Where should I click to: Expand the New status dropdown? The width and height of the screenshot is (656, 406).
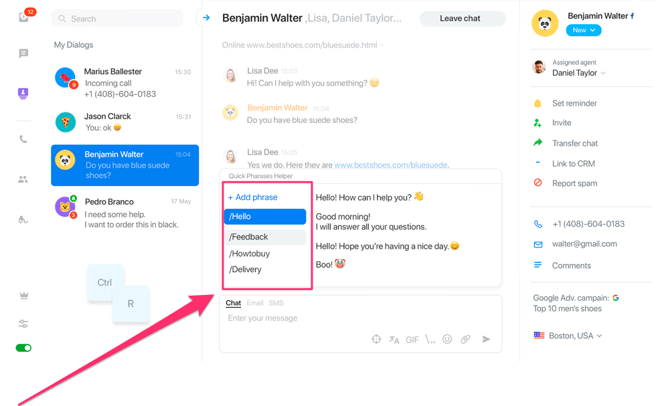[584, 30]
